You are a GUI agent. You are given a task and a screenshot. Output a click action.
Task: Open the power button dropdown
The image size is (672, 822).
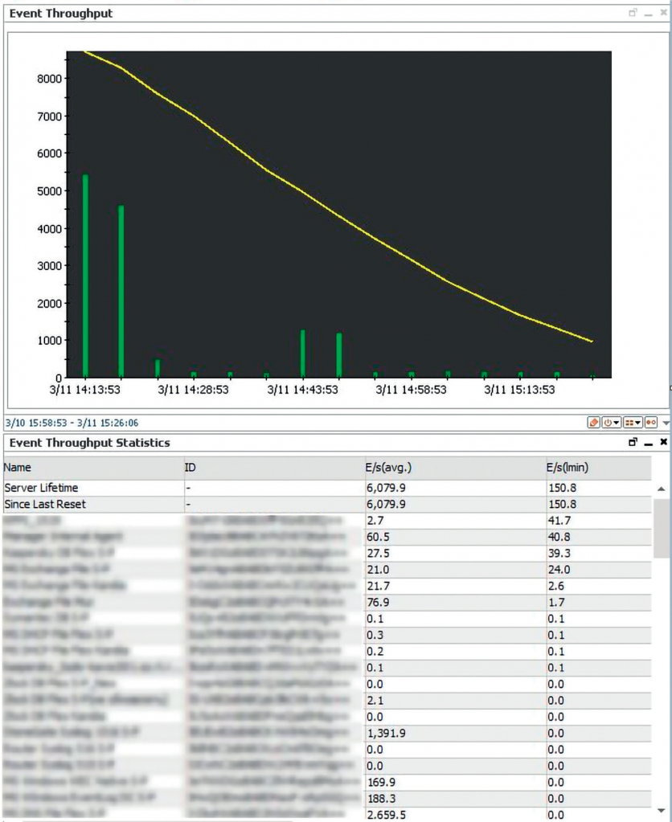tap(611, 423)
